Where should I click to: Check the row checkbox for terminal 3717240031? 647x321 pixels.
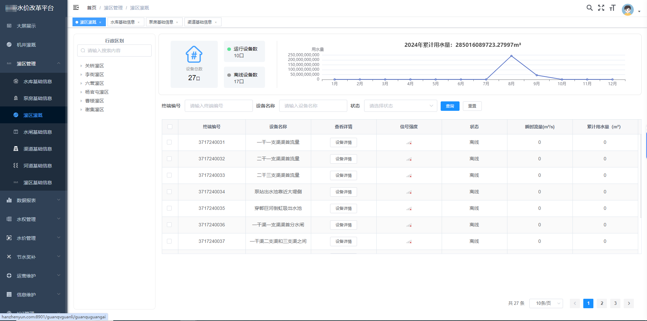click(170, 142)
